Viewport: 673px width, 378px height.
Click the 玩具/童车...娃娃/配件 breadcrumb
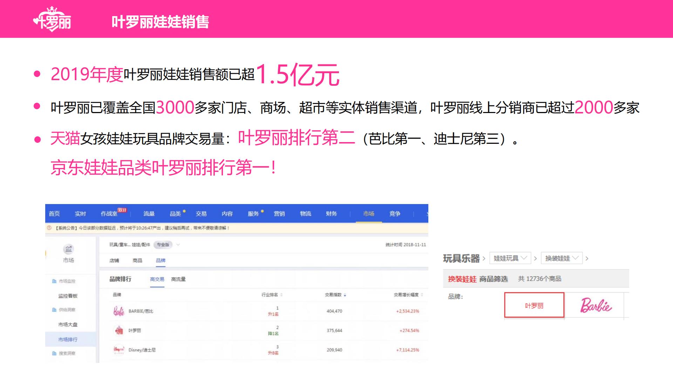click(129, 245)
